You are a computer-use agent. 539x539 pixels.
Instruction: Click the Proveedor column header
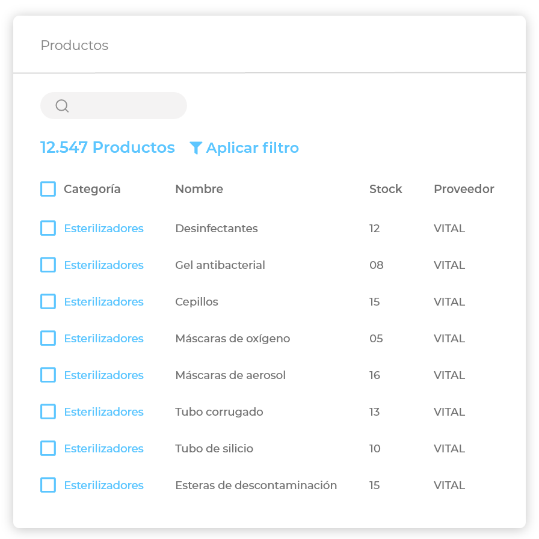point(464,189)
